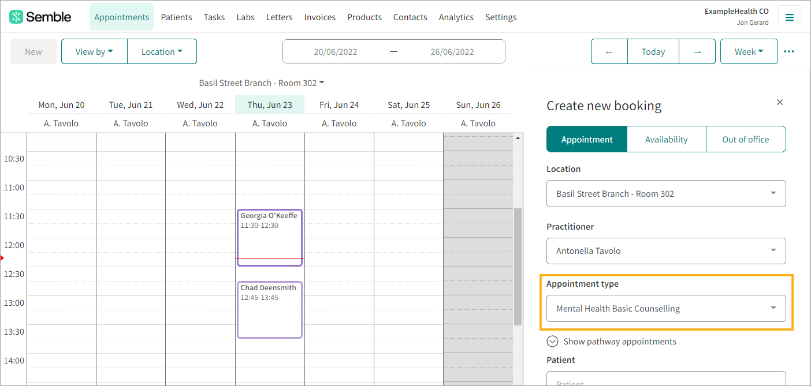Expand Show pathway appointments chevron

pyautogui.click(x=552, y=342)
